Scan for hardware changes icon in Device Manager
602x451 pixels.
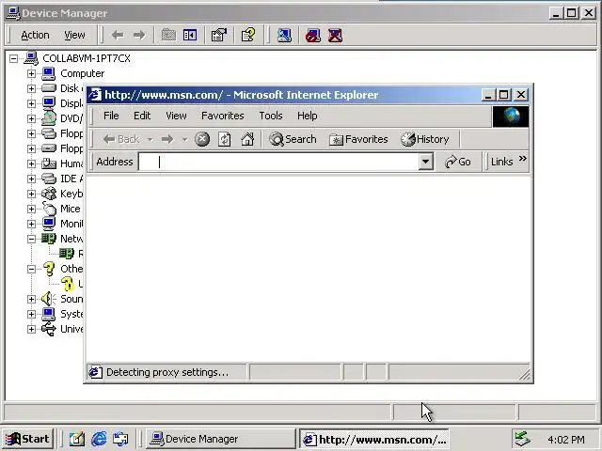(284, 36)
